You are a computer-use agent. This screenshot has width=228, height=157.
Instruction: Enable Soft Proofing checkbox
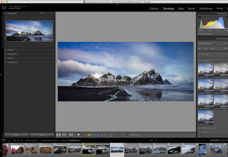[127, 135]
